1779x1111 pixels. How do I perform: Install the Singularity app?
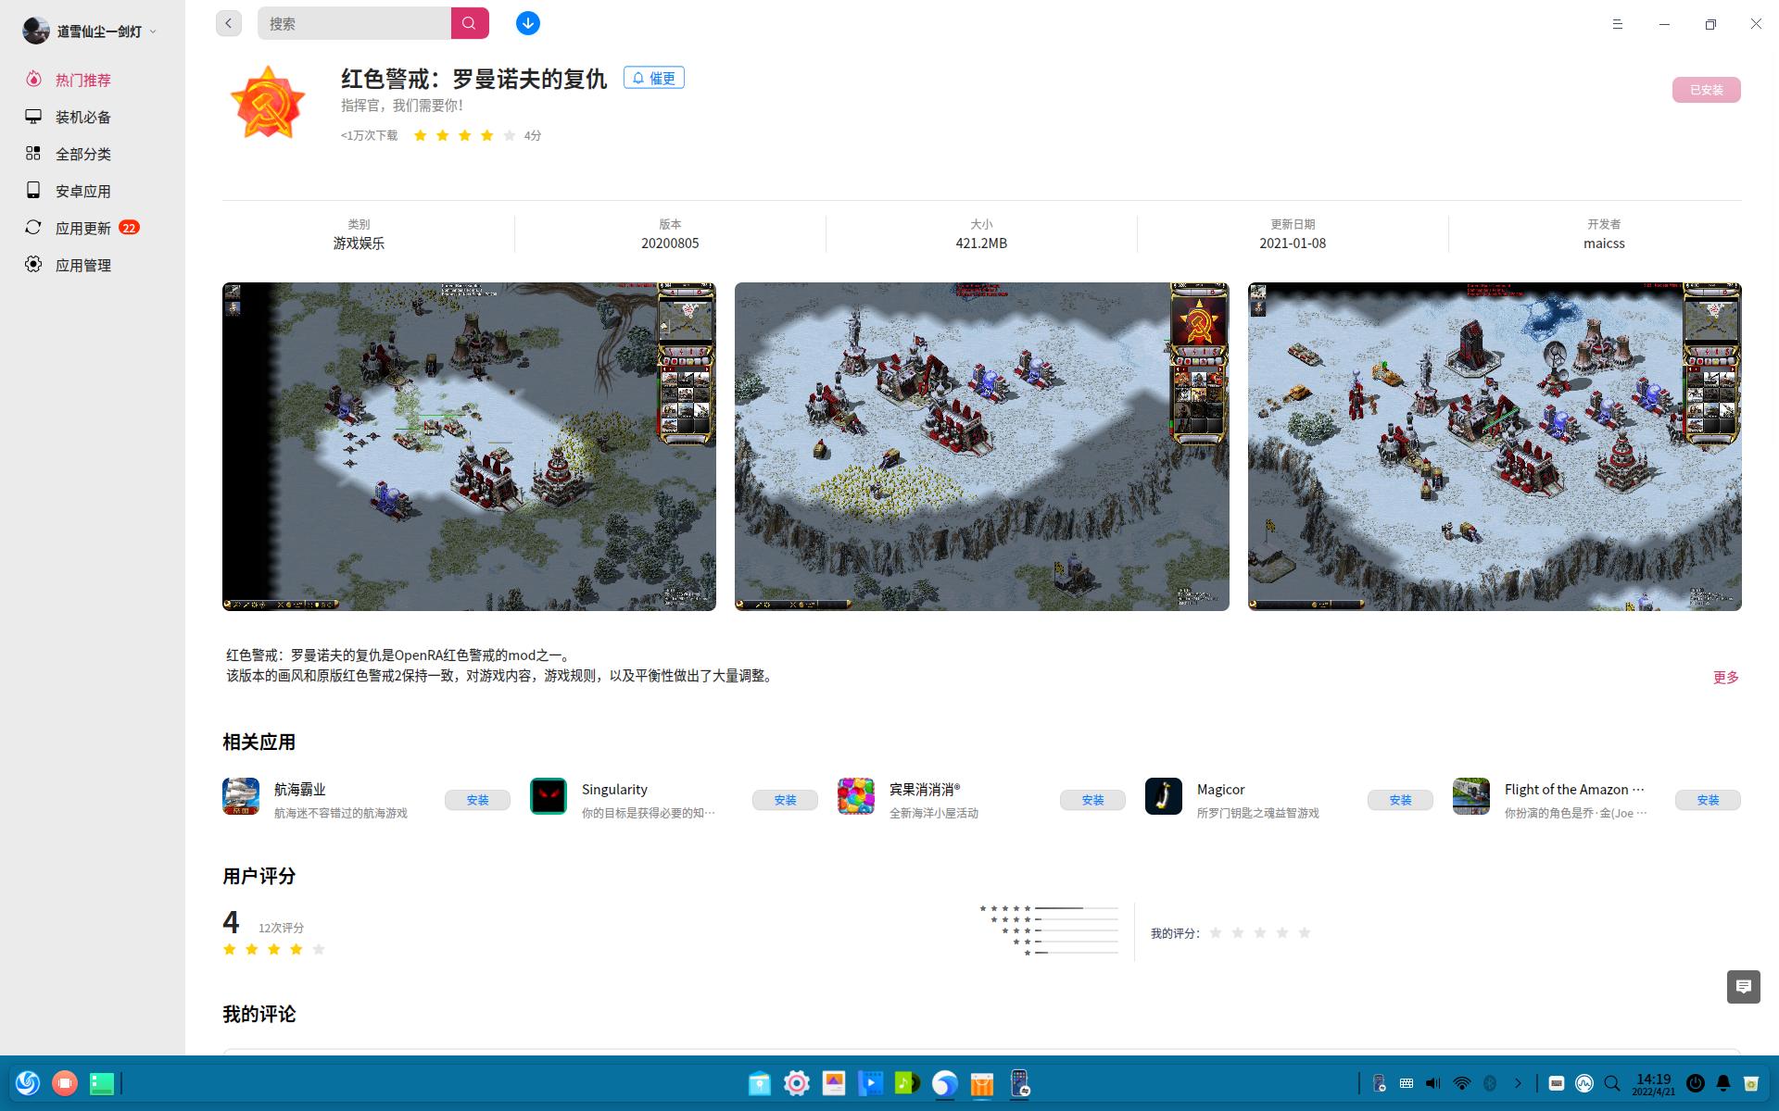tap(785, 799)
